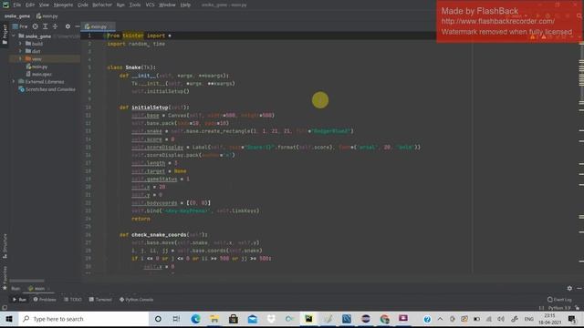Viewport: 584px width, 328px height.
Task: Toggle tool window bars icon in bottom-left corner
Action: pos(5,308)
